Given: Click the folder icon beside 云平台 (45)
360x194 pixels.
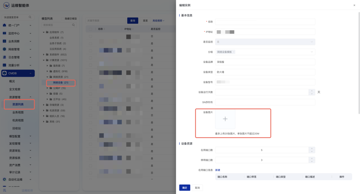Looking at the screenshot, I should [x=51, y=99].
